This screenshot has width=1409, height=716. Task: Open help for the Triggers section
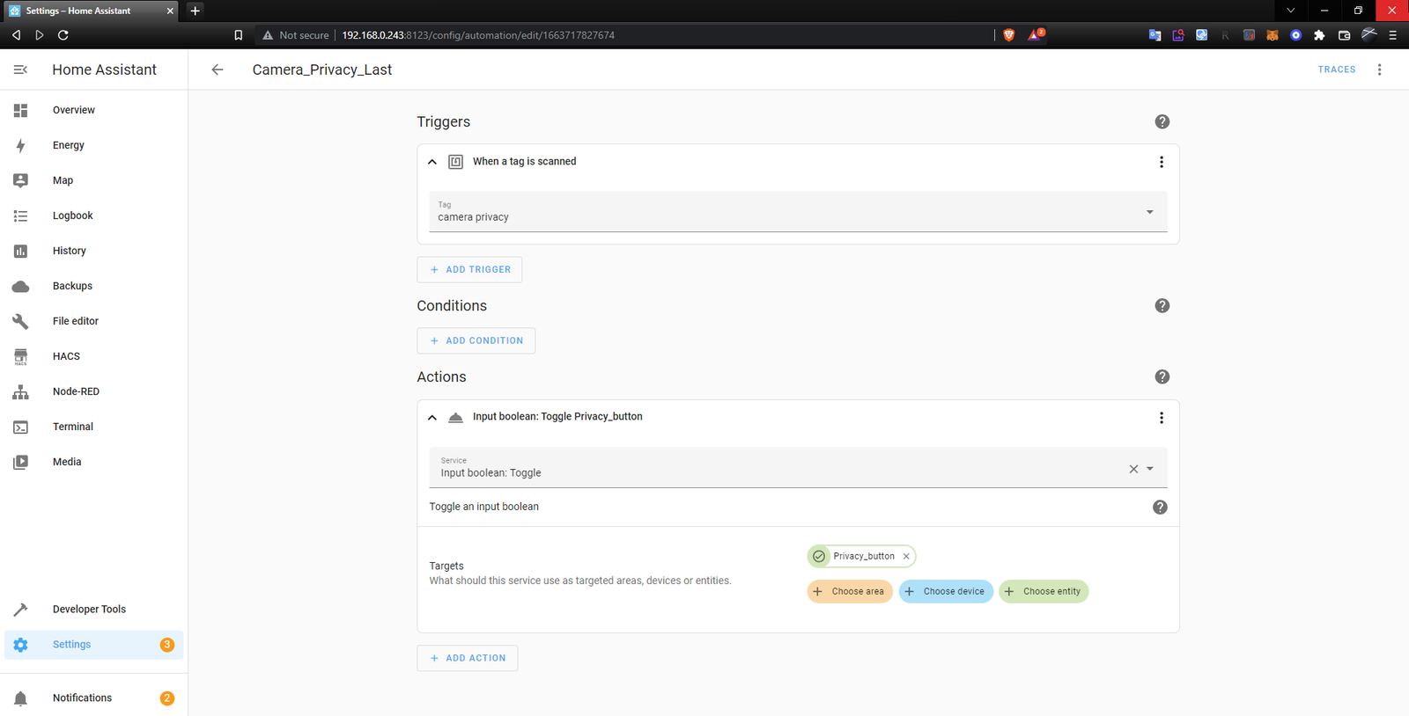[1162, 122]
